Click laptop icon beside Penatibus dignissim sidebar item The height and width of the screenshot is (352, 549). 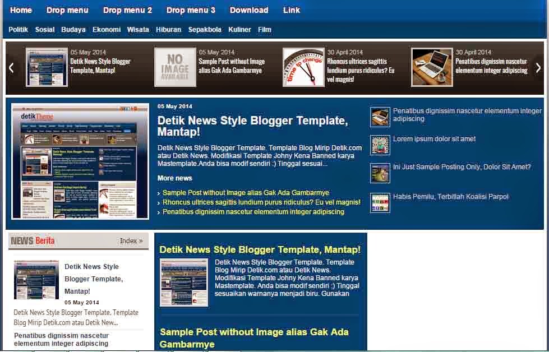point(380,117)
